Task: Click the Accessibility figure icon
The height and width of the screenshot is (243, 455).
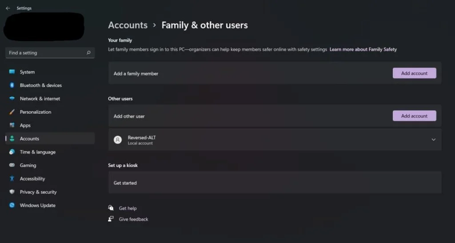Action: [x=12, y=179]
